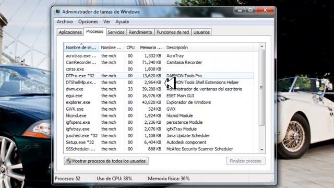Click the 43,828 KB memory value
The height and width of the screenshot is (188, 334).
pyautogui.click(x=151, y=102)
